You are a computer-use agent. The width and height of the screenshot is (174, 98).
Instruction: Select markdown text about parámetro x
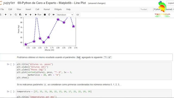(x=69, y=85)
